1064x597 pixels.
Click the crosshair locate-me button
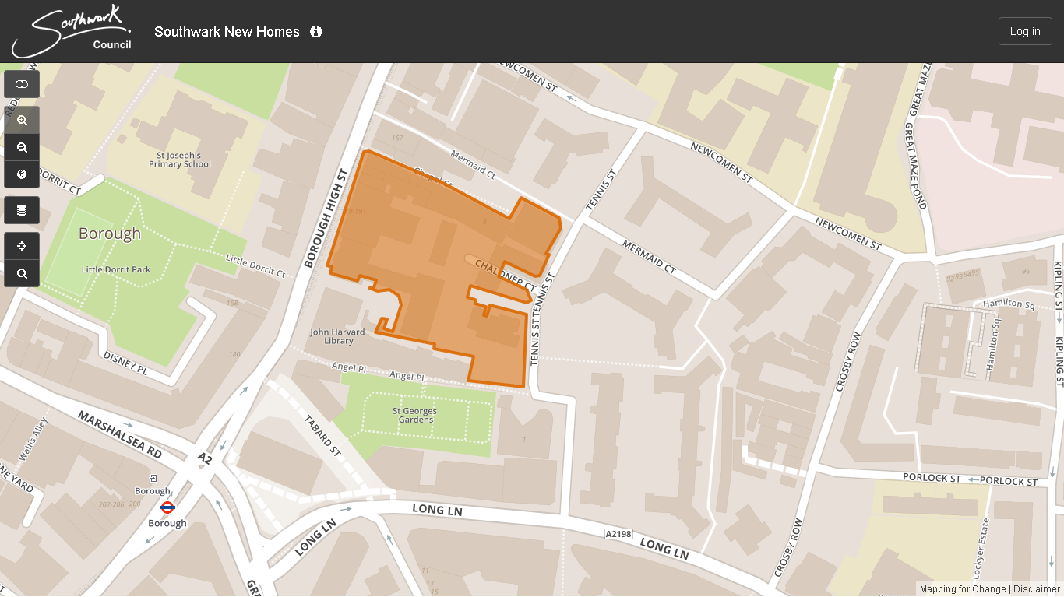[x=22, y=247]
